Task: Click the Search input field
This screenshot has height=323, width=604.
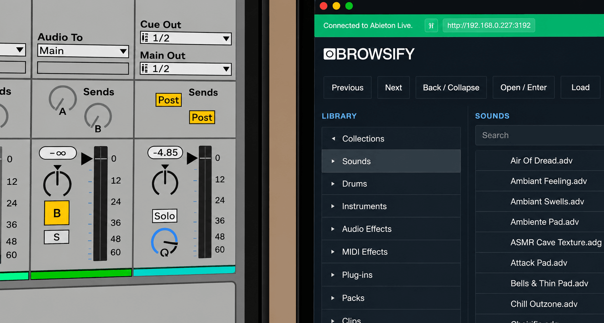Action: tap(540, 135)
